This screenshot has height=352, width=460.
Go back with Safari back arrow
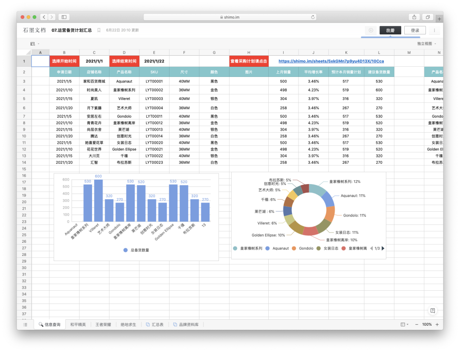click(44, 17)
